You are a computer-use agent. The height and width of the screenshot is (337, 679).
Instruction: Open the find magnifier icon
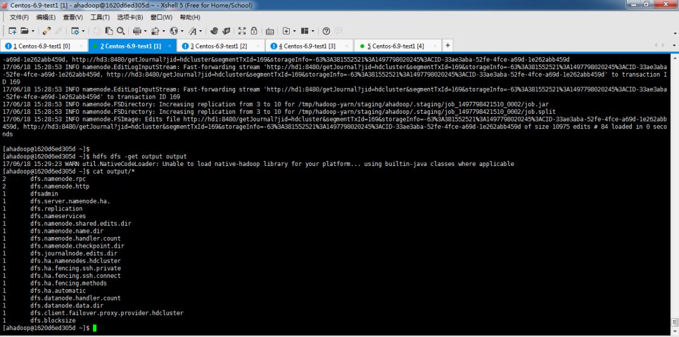click(121, 31)
